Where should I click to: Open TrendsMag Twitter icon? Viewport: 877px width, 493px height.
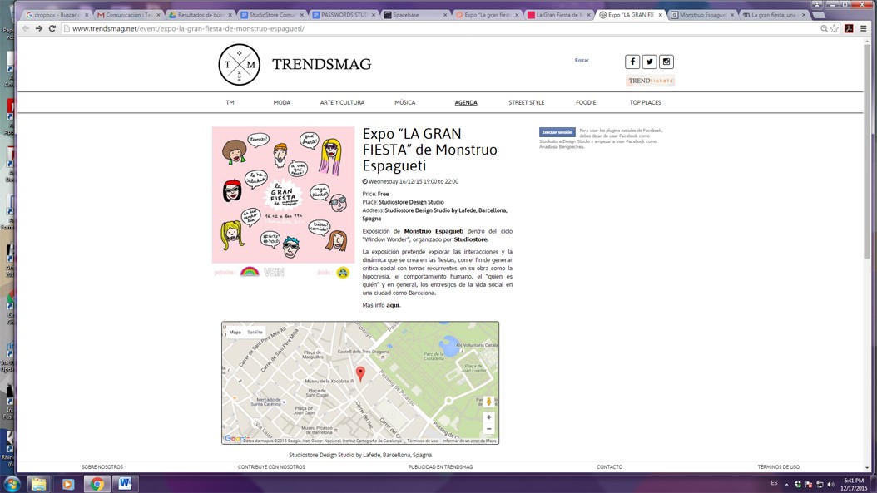(649, 62)
